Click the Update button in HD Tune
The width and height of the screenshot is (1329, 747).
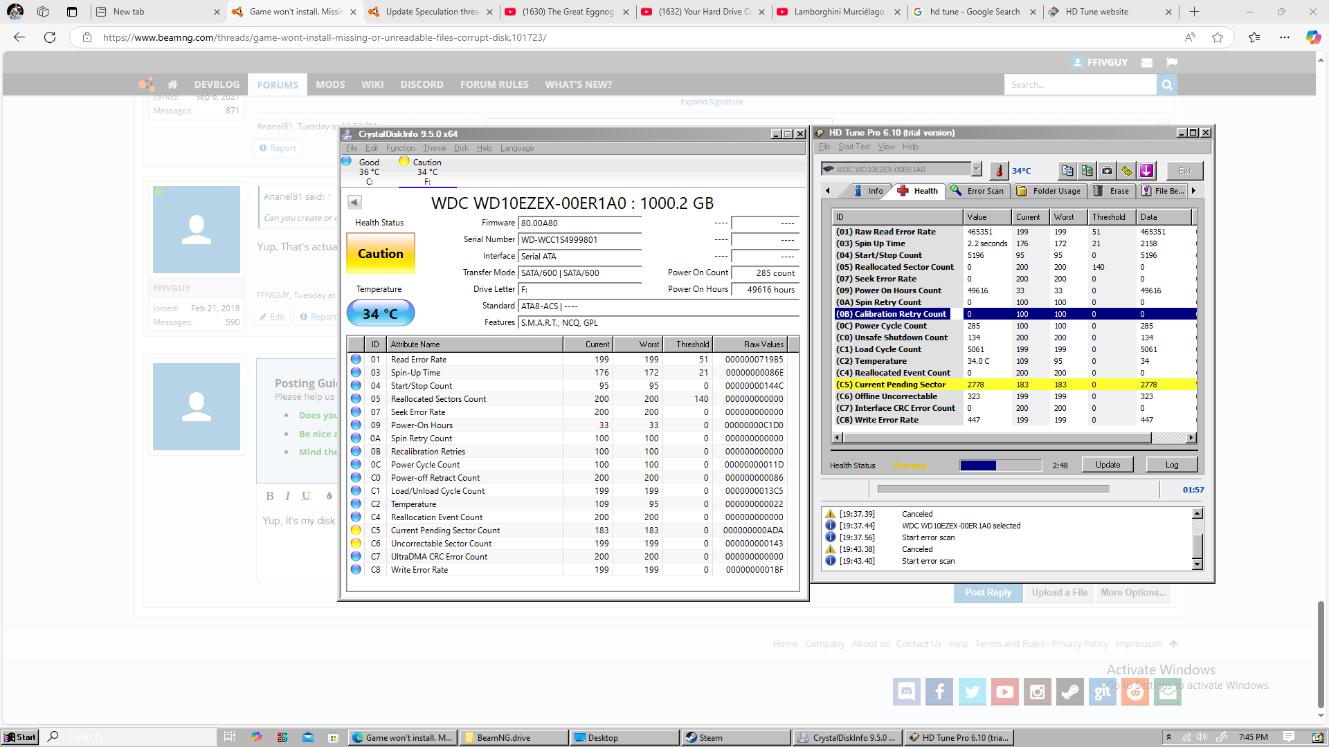point(1107,465)
